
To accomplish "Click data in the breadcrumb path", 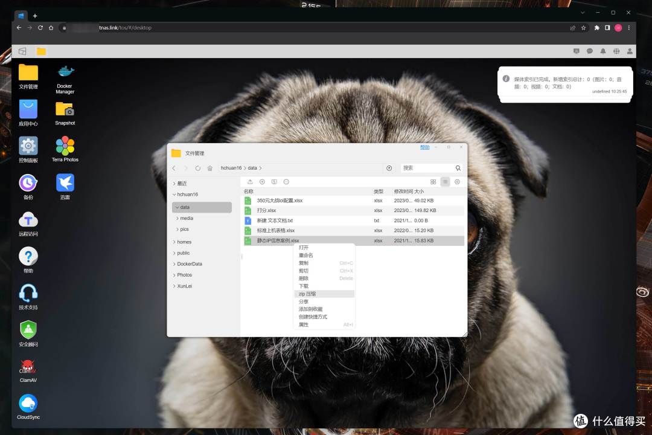I will tap(252, 168).
